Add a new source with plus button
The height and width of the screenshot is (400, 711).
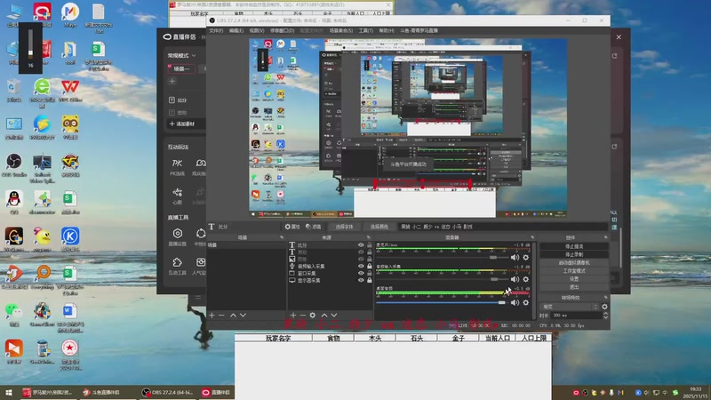pos(293,316)
